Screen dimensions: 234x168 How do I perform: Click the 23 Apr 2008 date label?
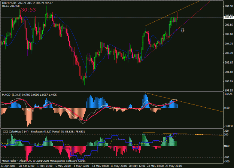(x=8, y=166)
